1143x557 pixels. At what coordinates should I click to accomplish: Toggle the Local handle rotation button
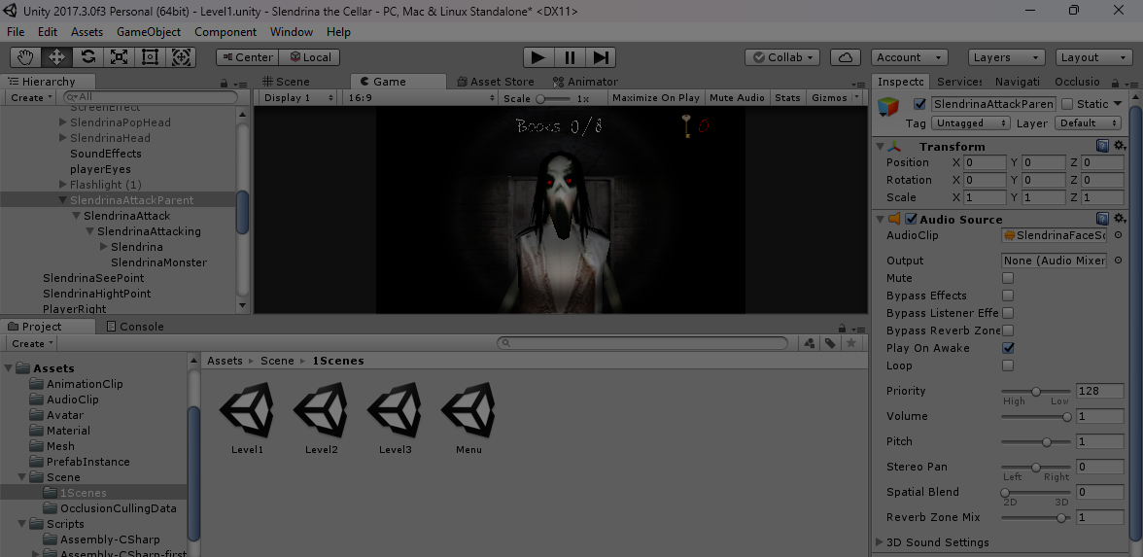click(x=309, y=57)
